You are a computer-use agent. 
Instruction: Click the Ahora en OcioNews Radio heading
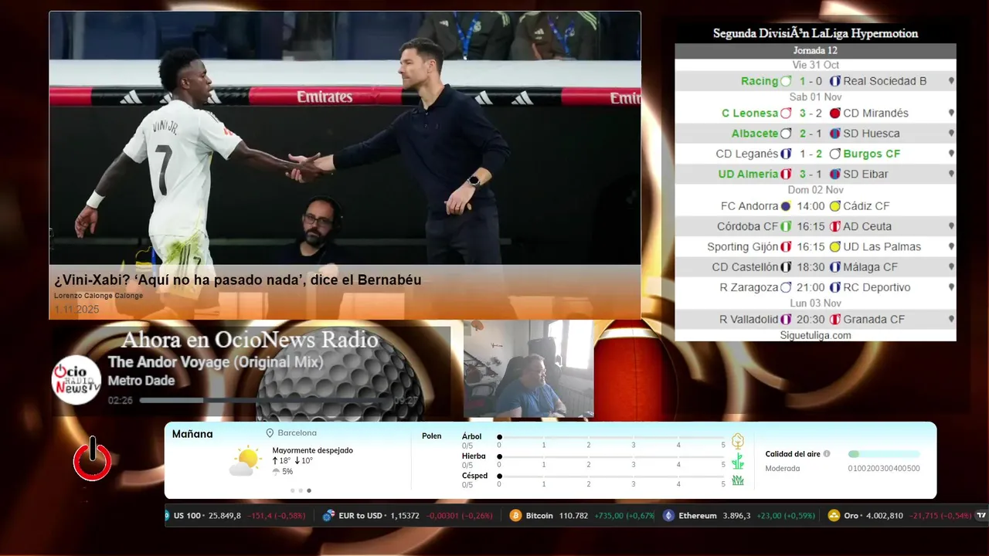coord(250,340)
